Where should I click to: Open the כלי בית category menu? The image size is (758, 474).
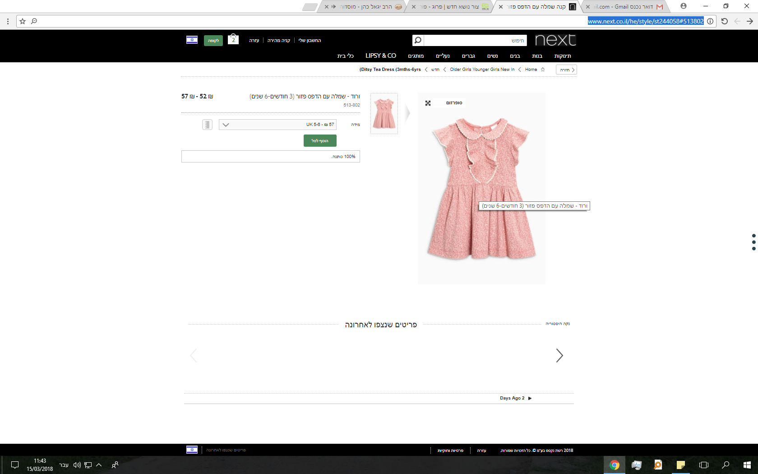click(x=345, y=56)
